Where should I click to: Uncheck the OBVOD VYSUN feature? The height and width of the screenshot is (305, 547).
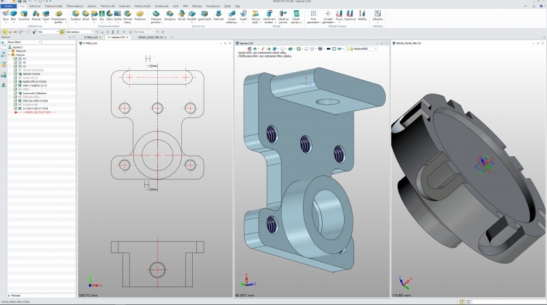pos(16,74)
